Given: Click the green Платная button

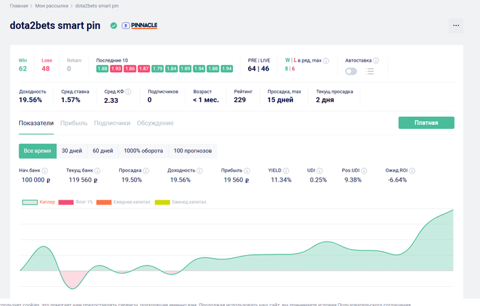Looking at the screenshot, I should click(x=426, y=123).
